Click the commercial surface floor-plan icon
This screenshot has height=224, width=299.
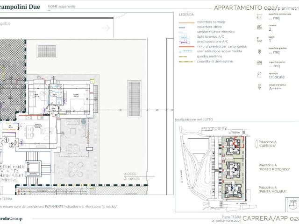coord(259,17)
